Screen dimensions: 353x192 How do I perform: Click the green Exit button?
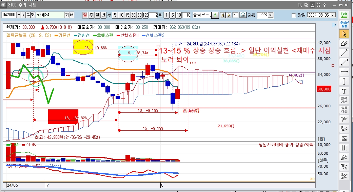point(344,15)
